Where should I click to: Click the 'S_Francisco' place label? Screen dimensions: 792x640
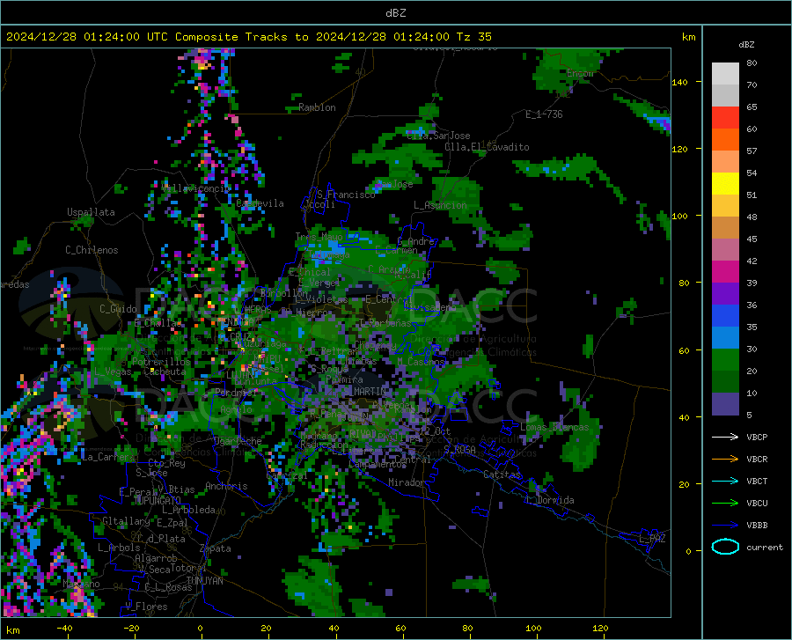click(346, 195)
